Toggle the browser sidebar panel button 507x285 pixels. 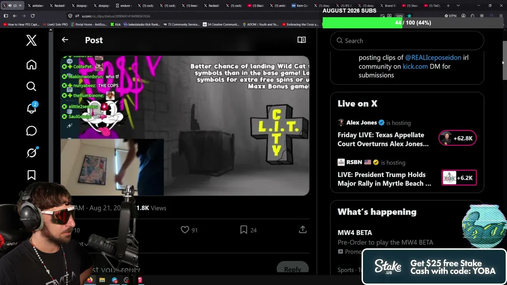pos(6,16)
